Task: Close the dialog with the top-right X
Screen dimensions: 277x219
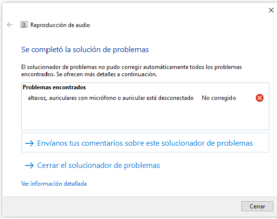Action: (271, 10)
